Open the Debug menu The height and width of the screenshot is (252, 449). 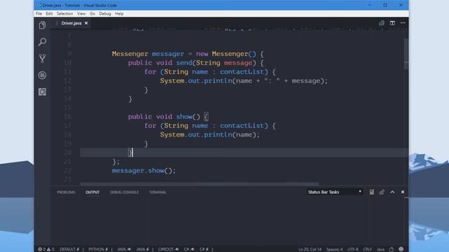click(x=105, y=14)
